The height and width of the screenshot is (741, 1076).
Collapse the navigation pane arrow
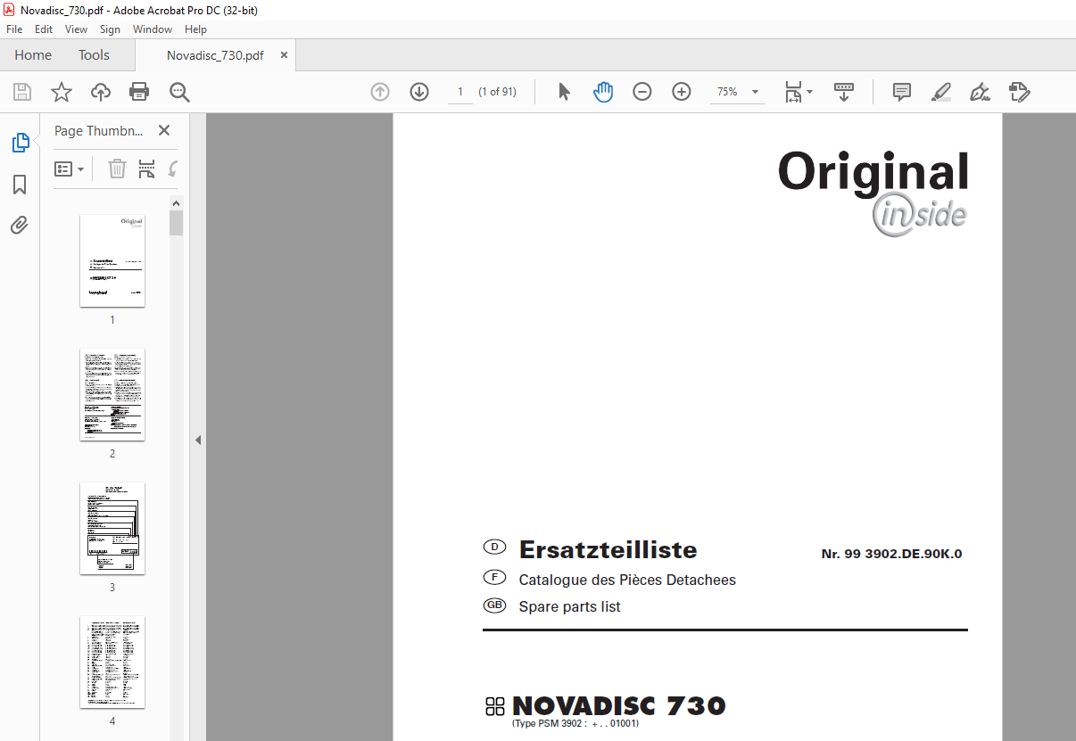(198, 440)
